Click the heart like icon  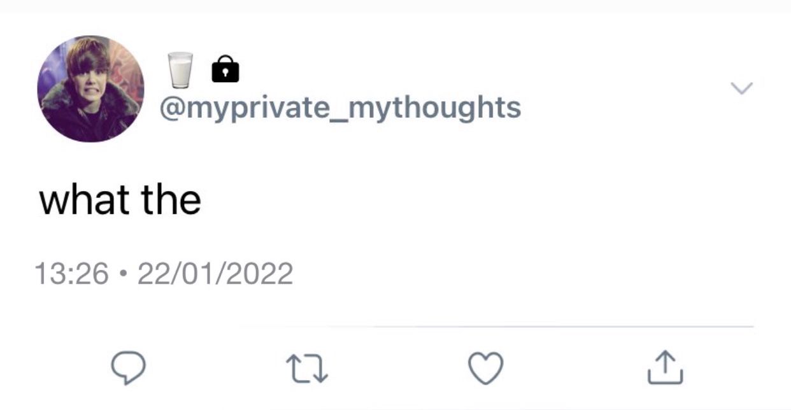486,369
